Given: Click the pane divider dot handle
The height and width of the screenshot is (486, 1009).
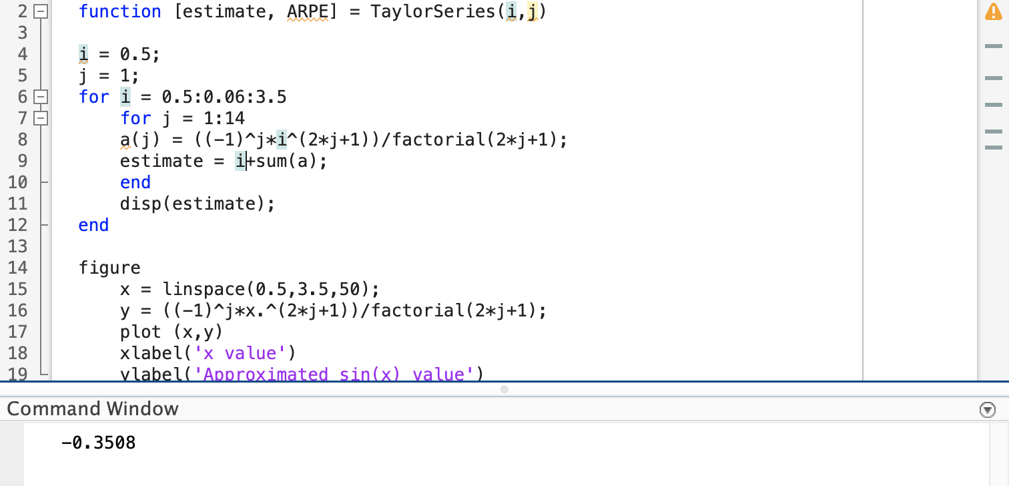Looking at the screenshot, I should [505, 389].
